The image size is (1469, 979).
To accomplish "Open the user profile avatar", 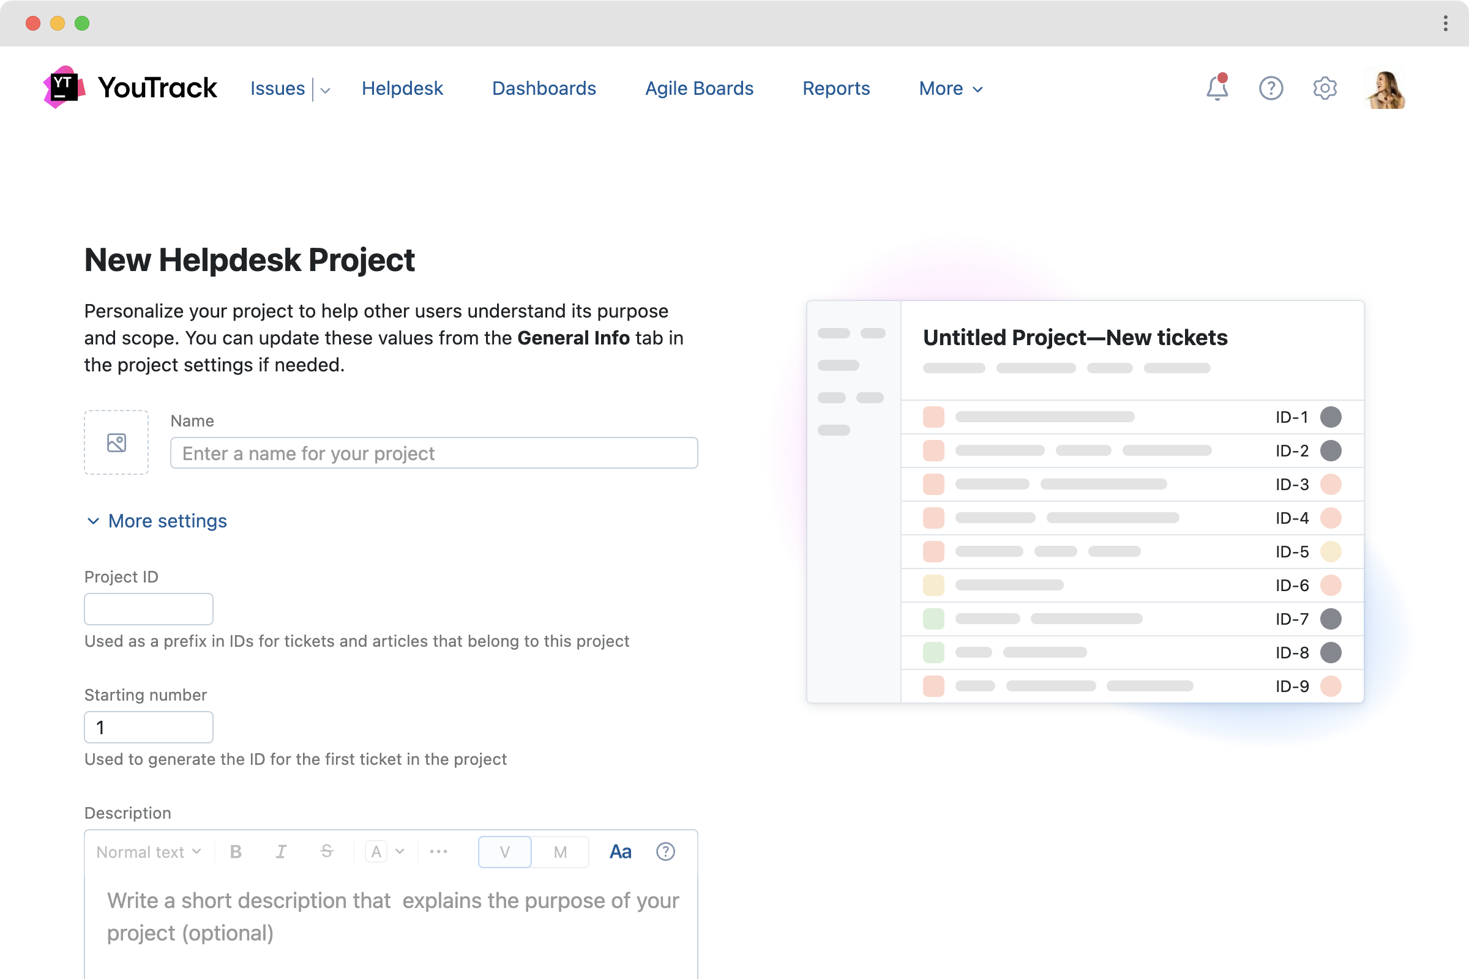I will 1385,88.
